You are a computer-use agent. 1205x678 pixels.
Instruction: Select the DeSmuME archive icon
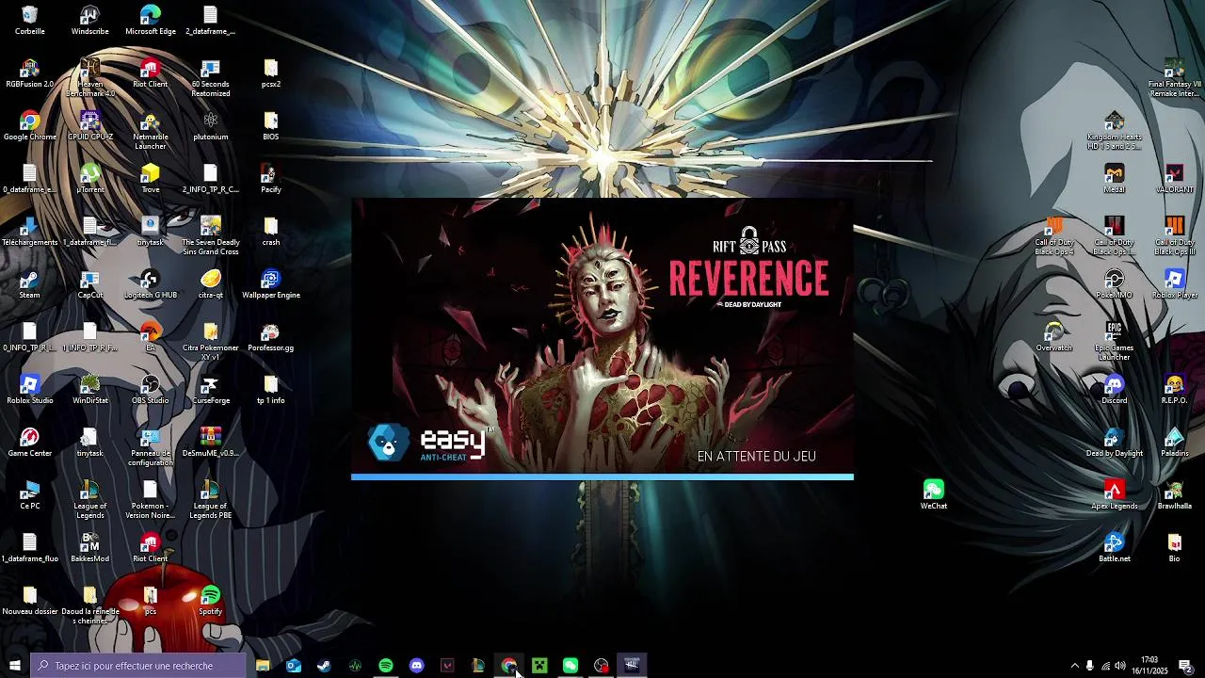tap(211, 443)
